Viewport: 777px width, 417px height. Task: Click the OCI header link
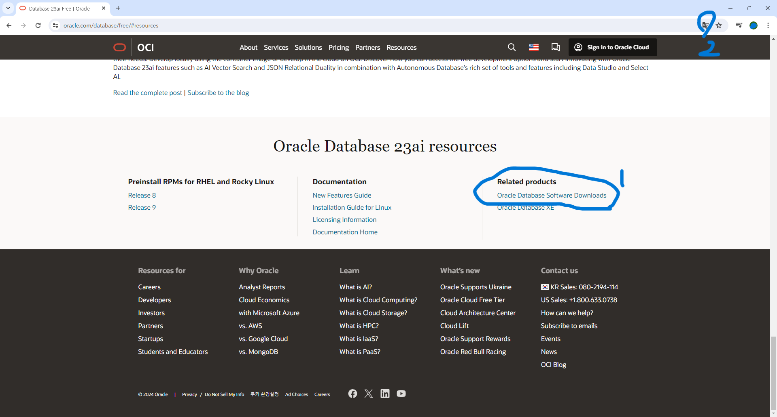click(146, 48)
